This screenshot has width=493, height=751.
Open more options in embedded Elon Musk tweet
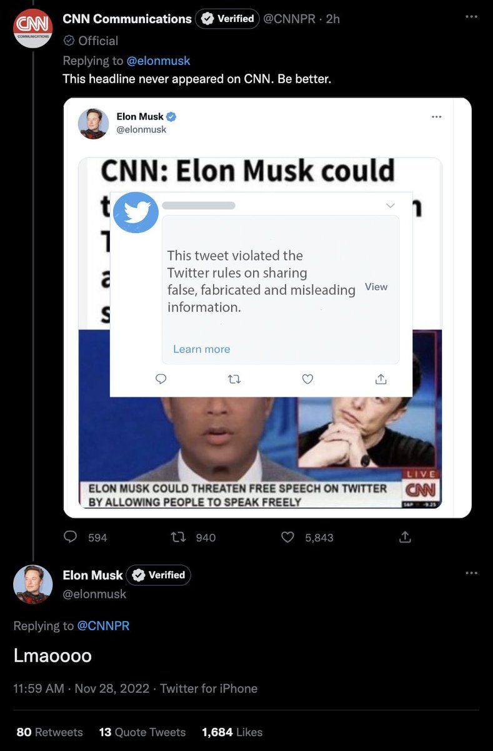[436, 117]
